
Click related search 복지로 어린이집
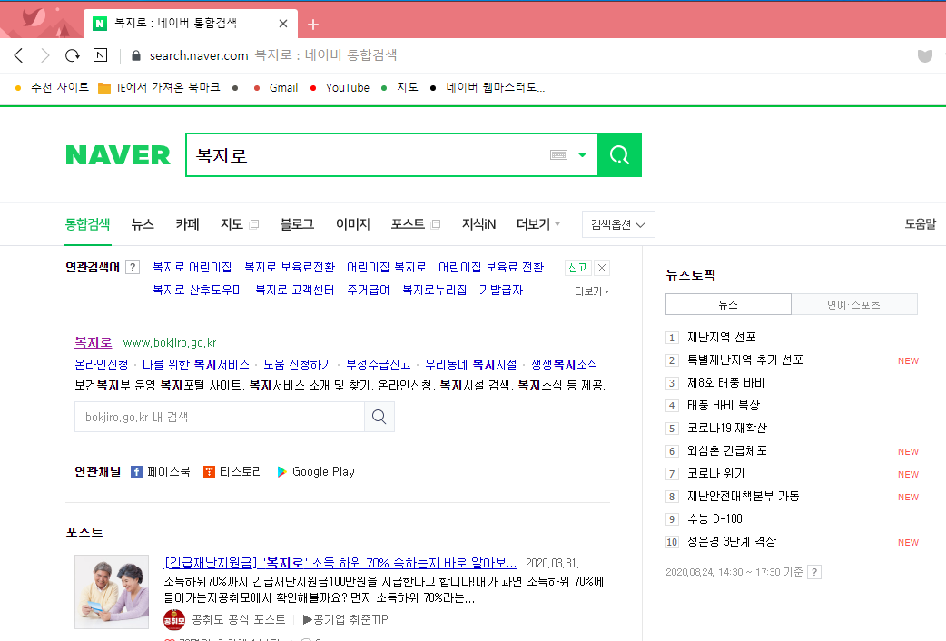[192, 267]
